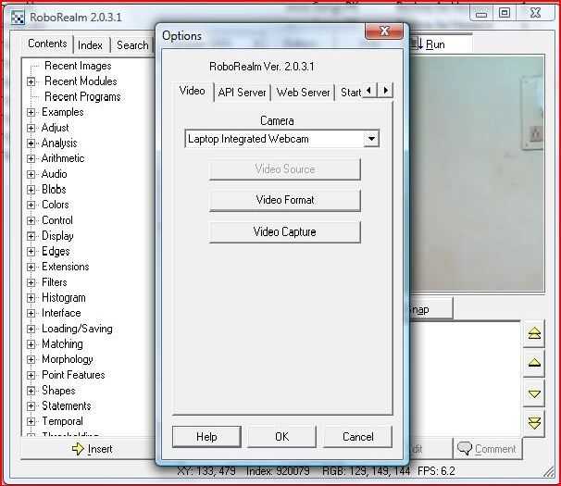Click the RoboRealm application icon in title bar

[x=18, y=18]
